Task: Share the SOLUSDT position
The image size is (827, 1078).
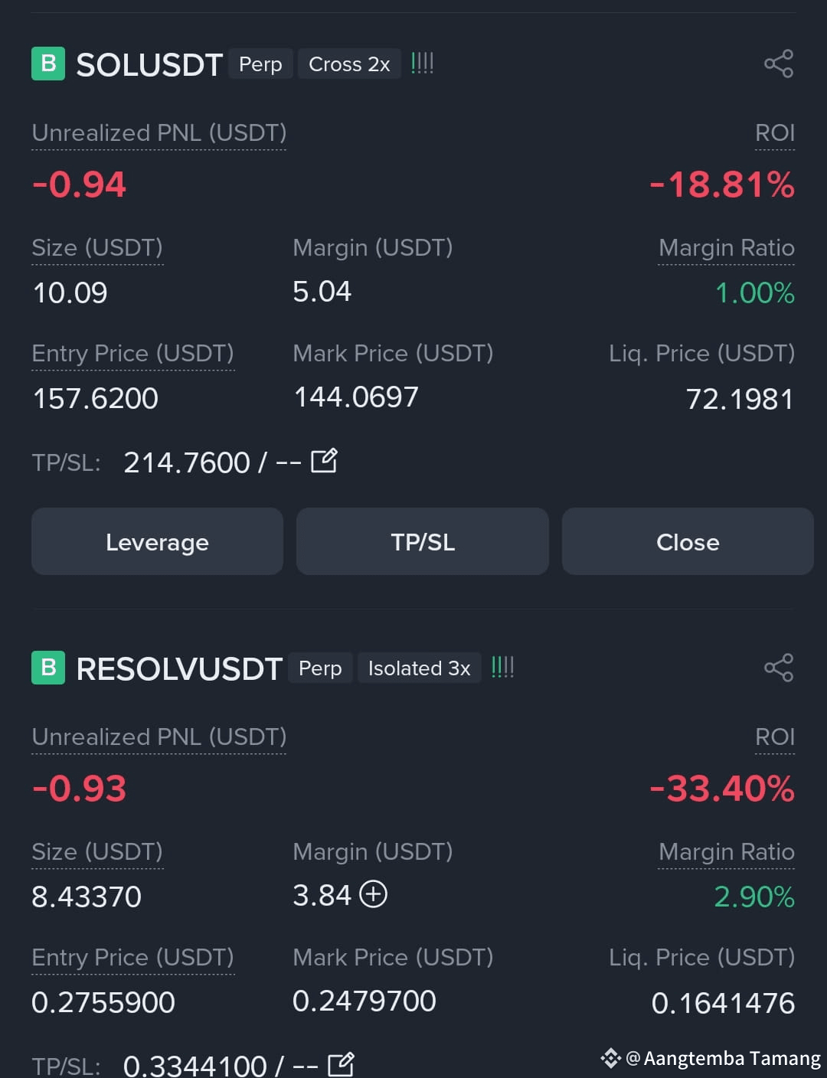Action: pos(779,64)
